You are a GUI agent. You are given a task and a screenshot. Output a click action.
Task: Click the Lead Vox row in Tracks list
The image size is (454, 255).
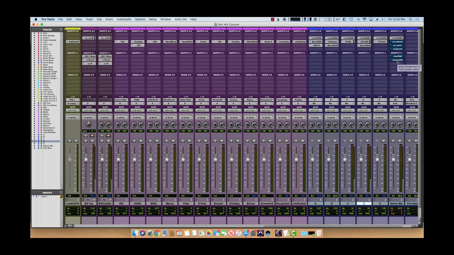coord(48,90)
